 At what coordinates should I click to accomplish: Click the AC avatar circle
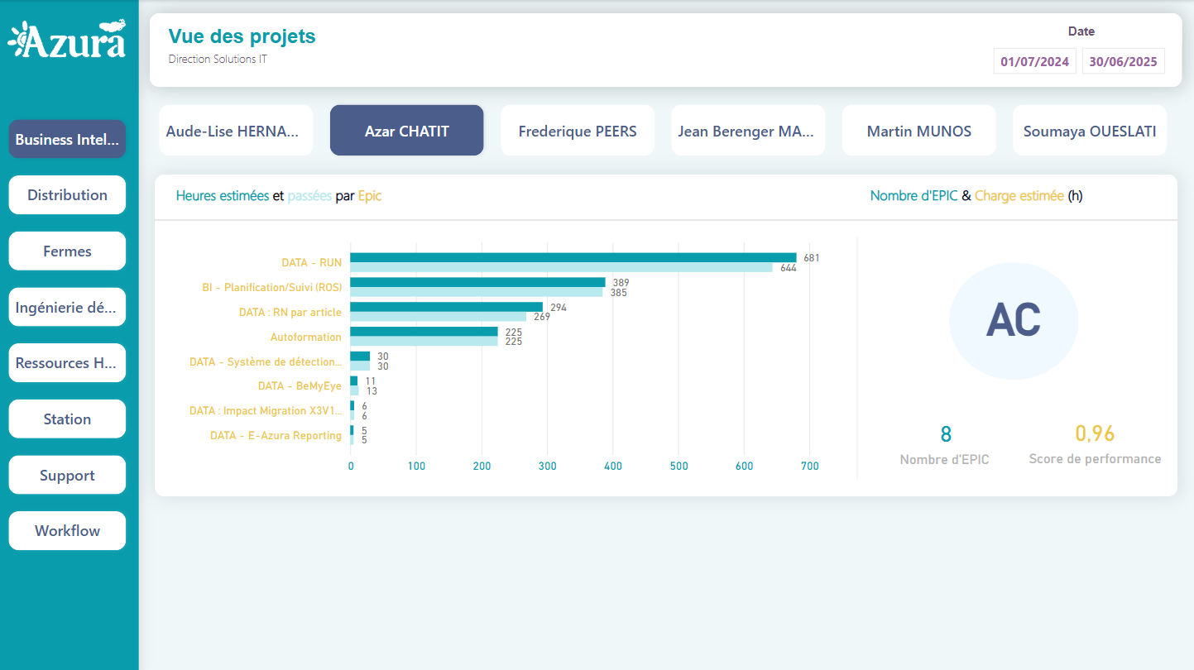(1013, 321)
